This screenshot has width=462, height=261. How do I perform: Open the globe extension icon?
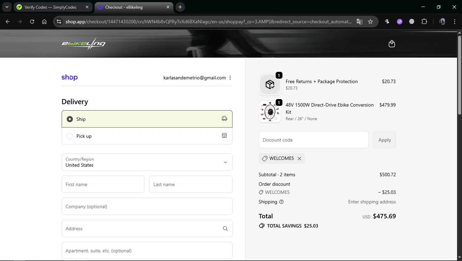(412, 22)
